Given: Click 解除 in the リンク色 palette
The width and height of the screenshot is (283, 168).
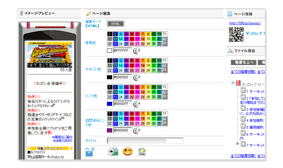Looking at the screenshot, I should click(165, 94).
